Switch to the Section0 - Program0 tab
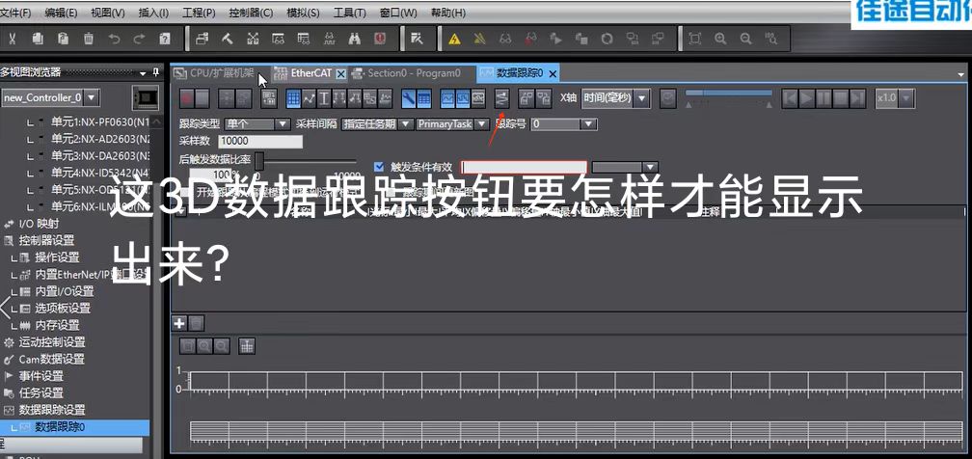The height and width of the screenshot is (459, 972). (413, 73)
